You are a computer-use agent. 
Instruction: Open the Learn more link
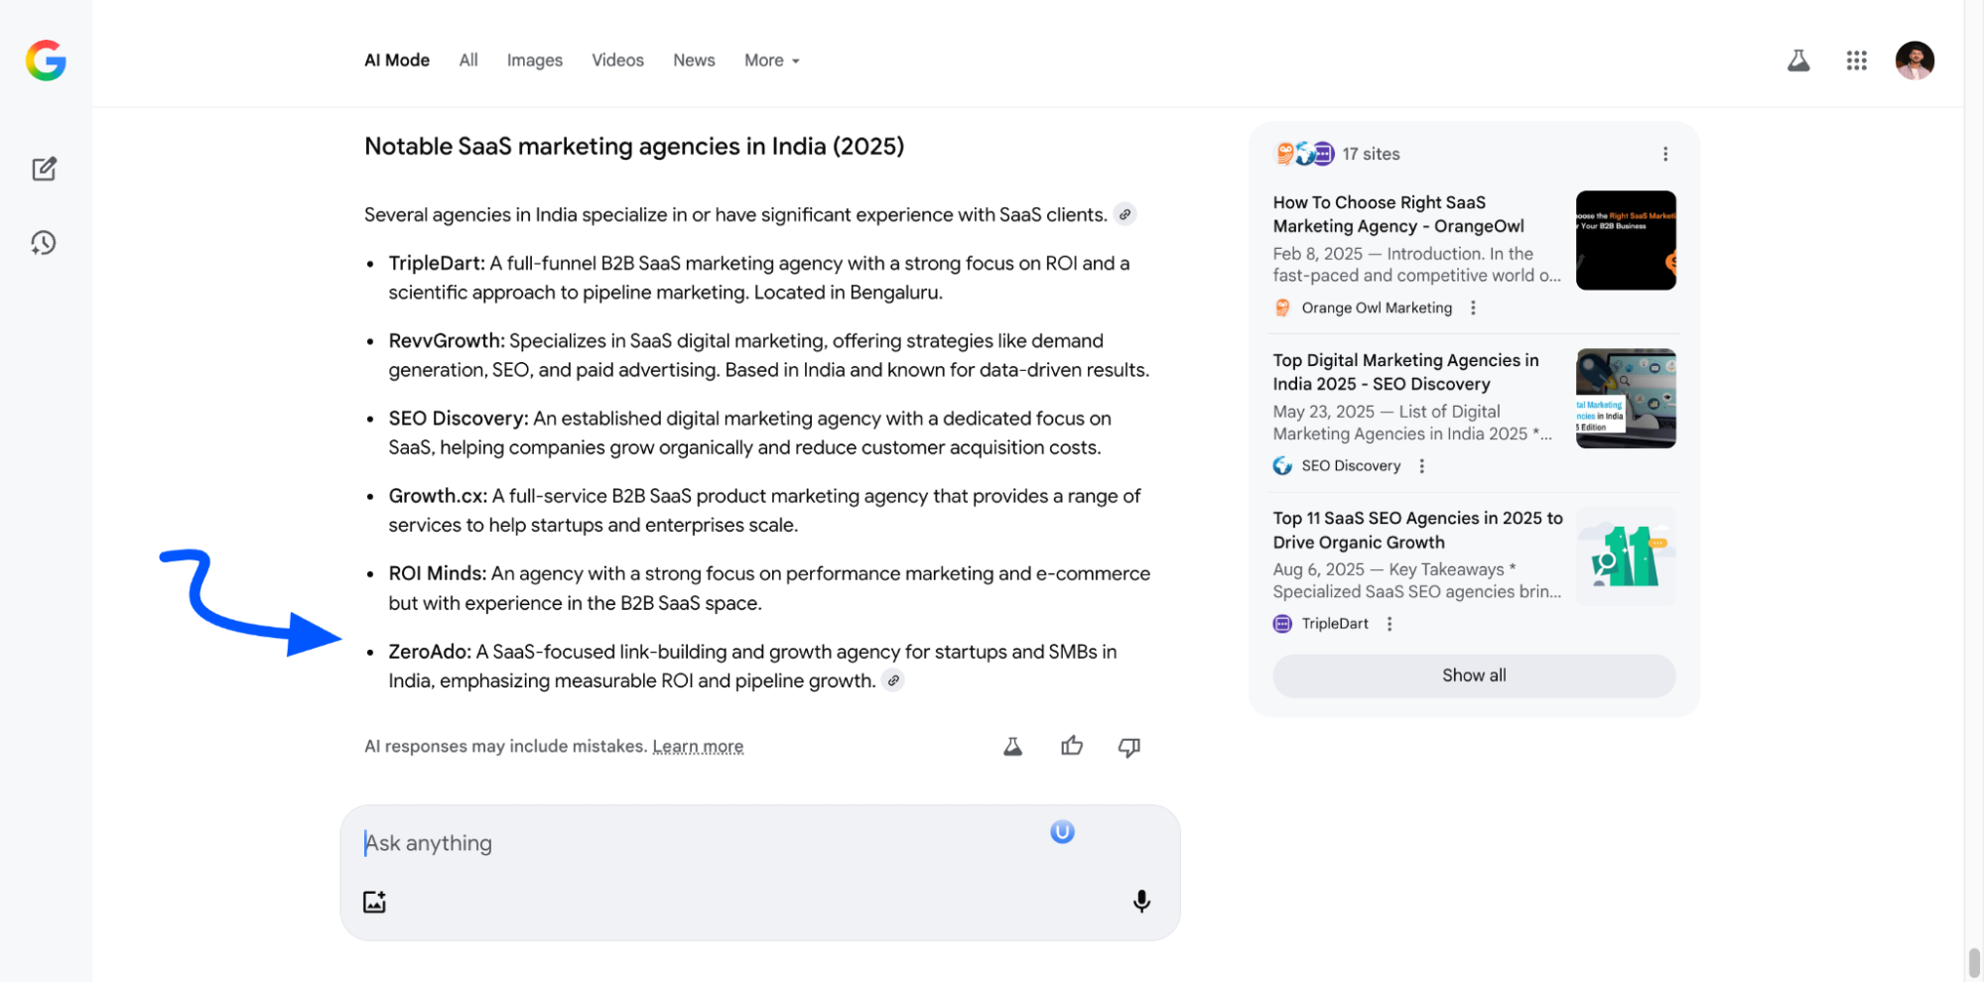[x=699, y=745]
